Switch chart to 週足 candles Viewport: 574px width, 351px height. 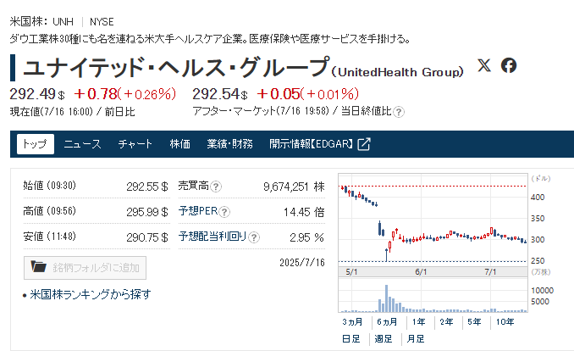(x=384, y=339)
